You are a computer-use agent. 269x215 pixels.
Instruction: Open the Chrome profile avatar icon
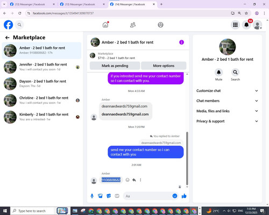(x=257, y=13)
